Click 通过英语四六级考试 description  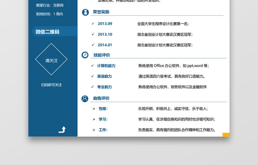point(172,76)
